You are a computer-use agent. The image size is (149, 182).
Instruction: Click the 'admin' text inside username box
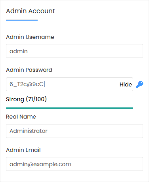[x=19, y=51]
